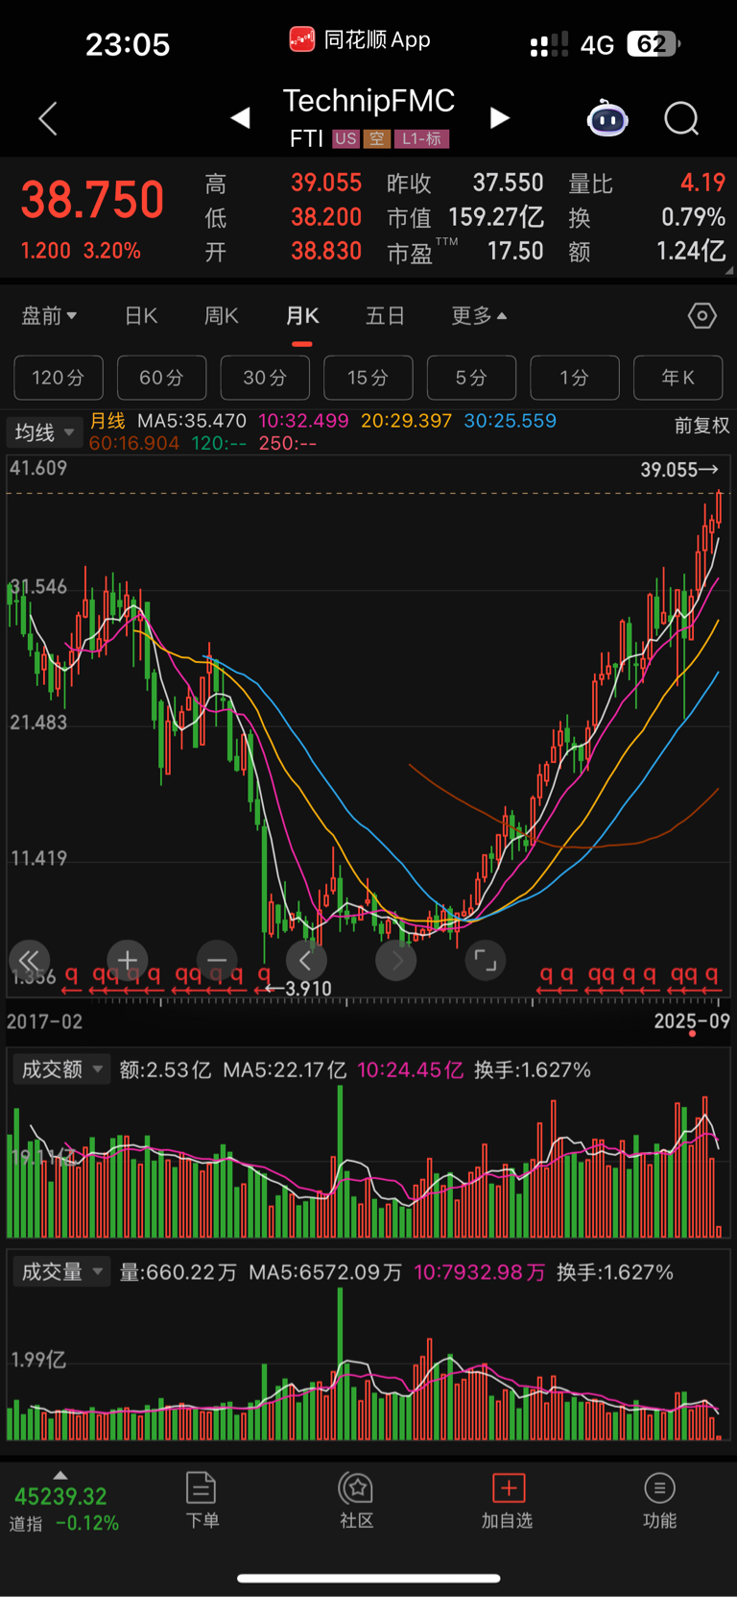Switch to 日K tab
This screenshot has width=737, height=1597.
click(141, 315)
